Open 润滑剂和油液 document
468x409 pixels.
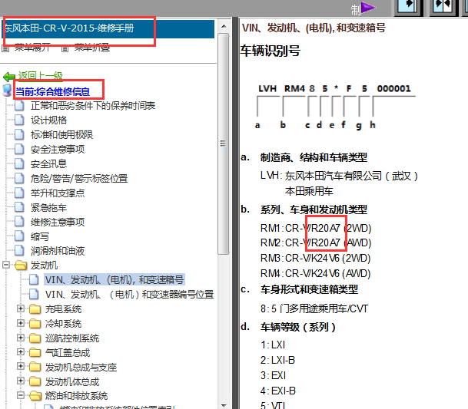(58, 251)
